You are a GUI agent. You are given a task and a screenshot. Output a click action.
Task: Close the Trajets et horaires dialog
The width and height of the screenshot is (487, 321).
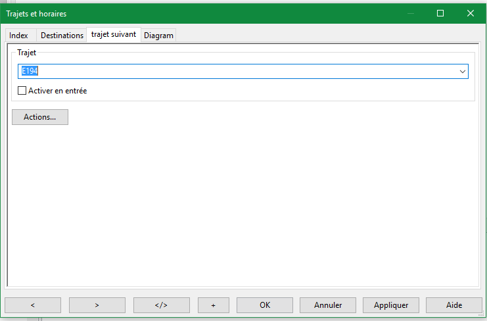[471, 13]
